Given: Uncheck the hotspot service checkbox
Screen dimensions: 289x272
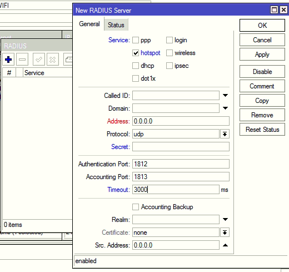Looking at the screenshot, I should point(136,53).
